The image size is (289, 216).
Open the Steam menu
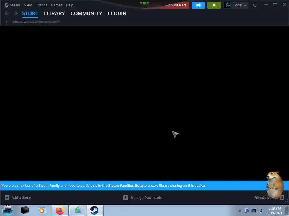15,5
